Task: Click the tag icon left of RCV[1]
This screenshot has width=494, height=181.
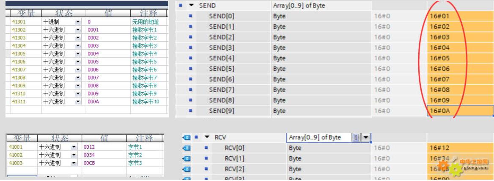Action: [187, 158]
